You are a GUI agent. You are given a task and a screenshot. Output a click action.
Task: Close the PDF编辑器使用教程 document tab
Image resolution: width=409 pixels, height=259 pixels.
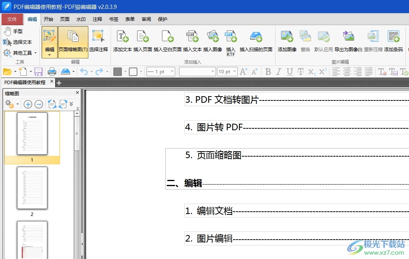point(52,81)
